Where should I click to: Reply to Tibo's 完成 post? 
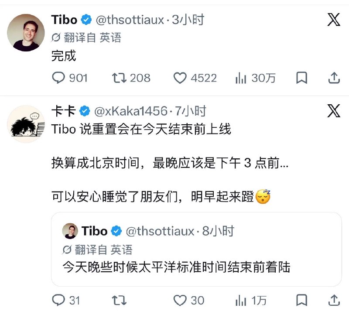click(58, 78)
